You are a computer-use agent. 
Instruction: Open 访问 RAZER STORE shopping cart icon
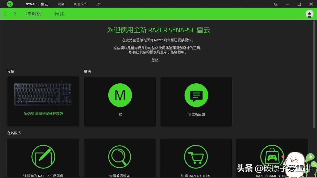pyautogui.click(x=196, y=157)
